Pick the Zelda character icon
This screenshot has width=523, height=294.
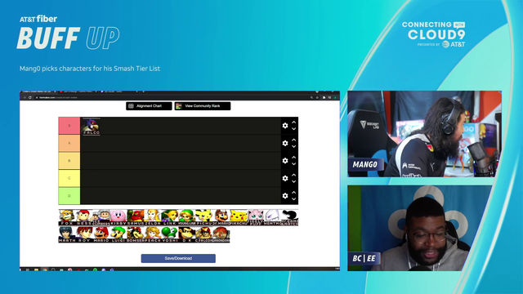click(153, 217)
